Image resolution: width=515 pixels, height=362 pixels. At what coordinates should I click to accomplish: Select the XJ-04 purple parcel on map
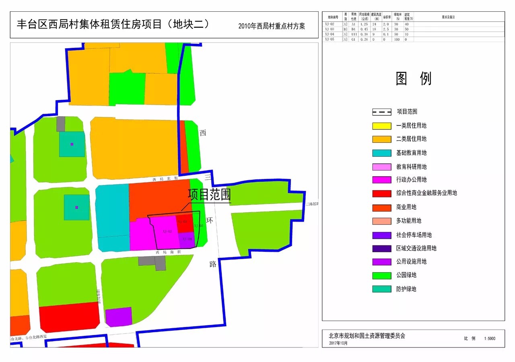click(187, 240)
